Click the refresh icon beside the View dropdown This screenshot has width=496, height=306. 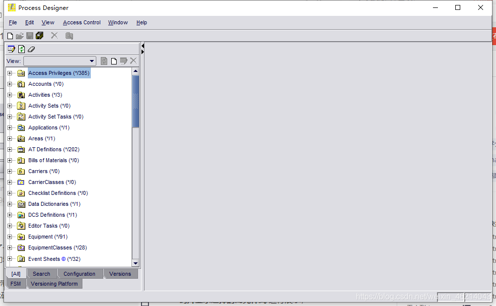coord(104,61)
